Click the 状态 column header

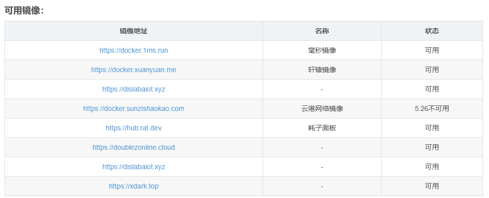(x=432, y=31)
